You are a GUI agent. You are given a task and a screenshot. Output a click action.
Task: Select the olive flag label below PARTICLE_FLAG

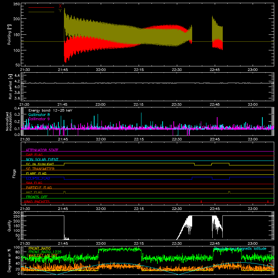tap(34, 192)
